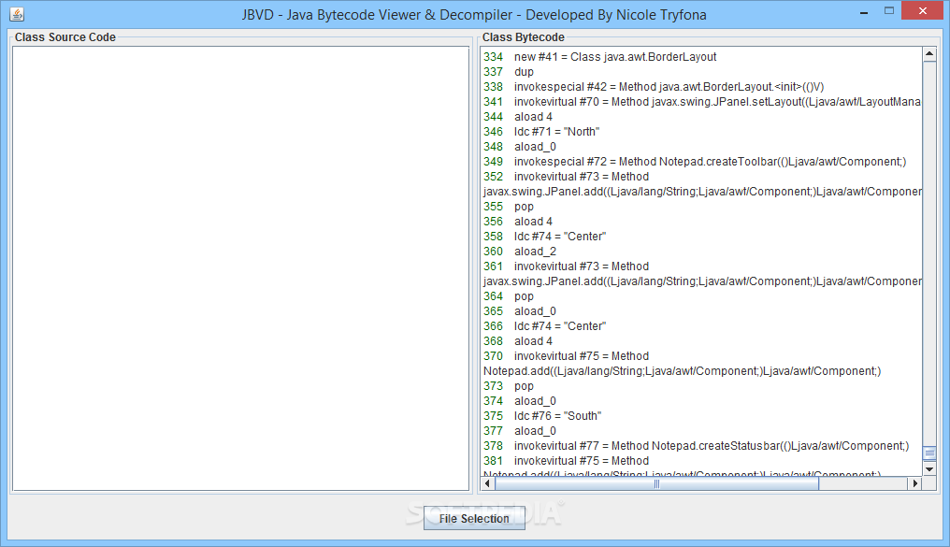Click the horizontal scrollbar thumb in bytecode

coord(656,483)
